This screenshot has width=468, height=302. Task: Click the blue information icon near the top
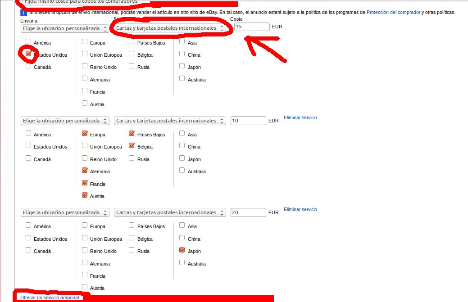click(24, 13)
